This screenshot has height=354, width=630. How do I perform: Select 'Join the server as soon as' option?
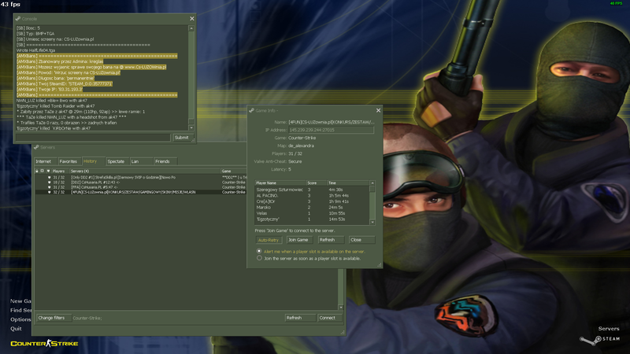coord(261,258)
